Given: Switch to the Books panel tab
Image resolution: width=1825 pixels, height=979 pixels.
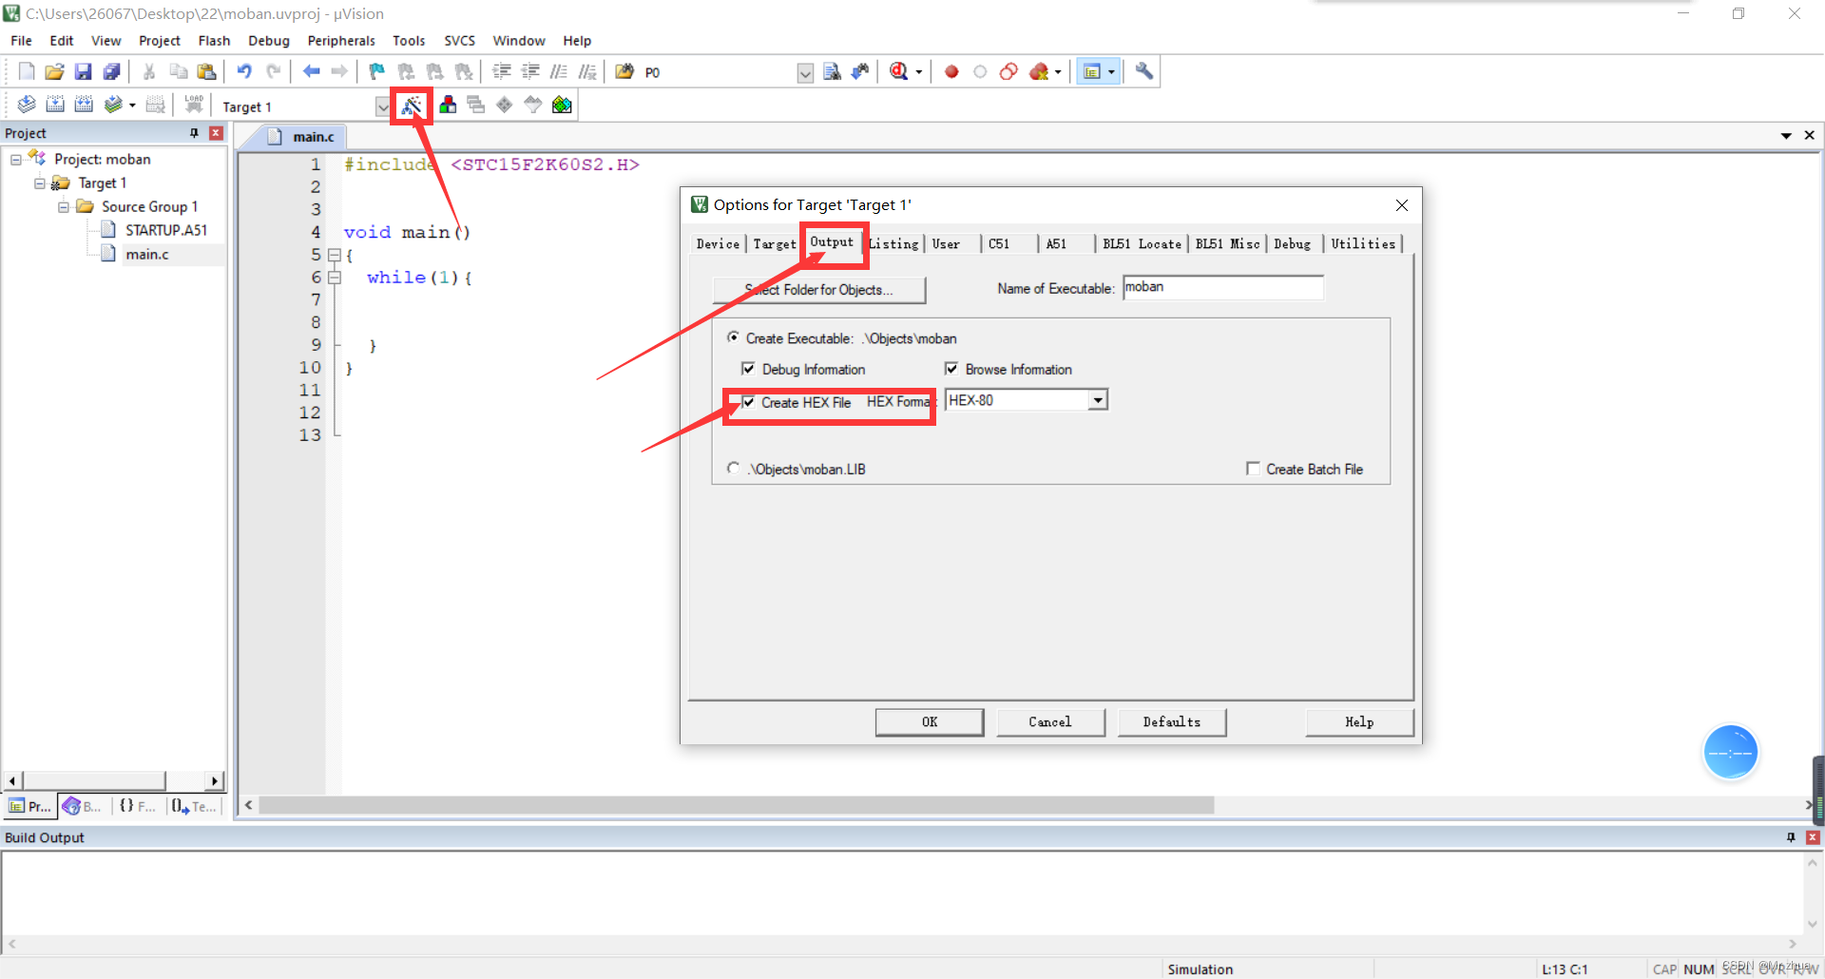Looking at the screenshot, I should (83, 806).
